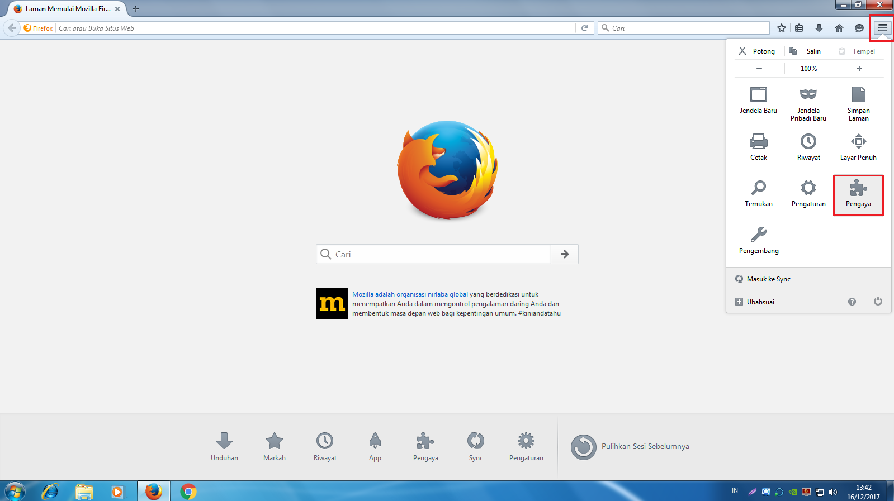Click IN language indicator in tray

point(735,490)
